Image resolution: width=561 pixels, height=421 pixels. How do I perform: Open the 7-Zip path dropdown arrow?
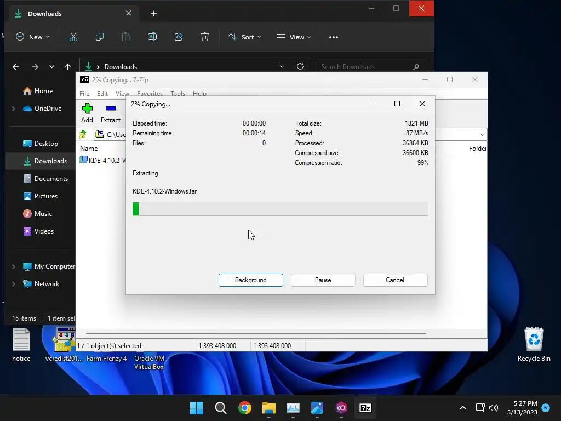[482, 135]
